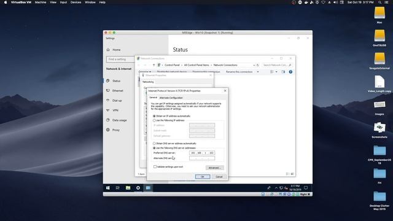Click refresh icon in Network Connections address bar
Viewport: 393px width, 221px height.
[x=258, y=65]
